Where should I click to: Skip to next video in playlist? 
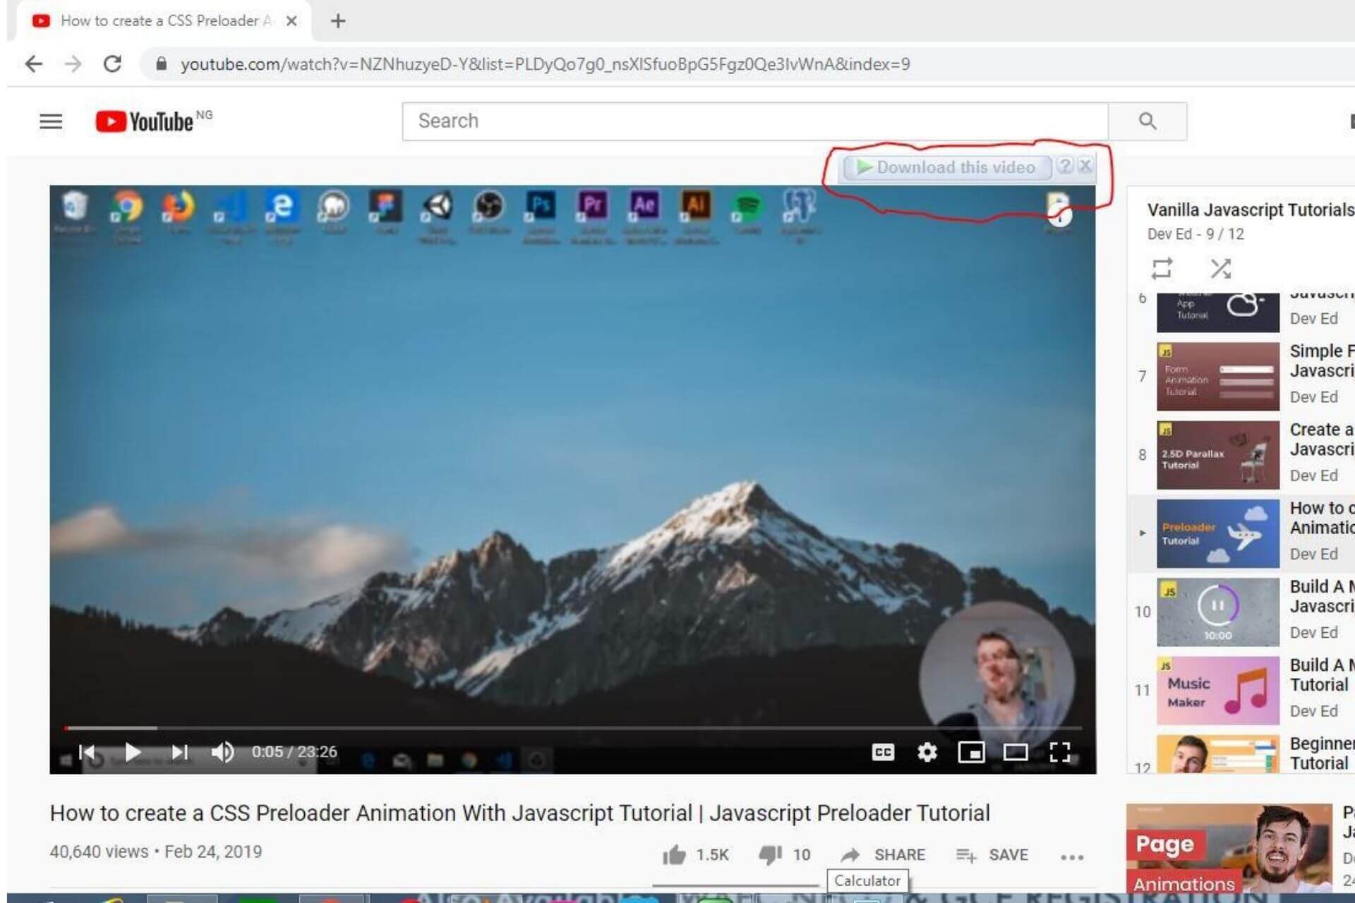[179, 752]
